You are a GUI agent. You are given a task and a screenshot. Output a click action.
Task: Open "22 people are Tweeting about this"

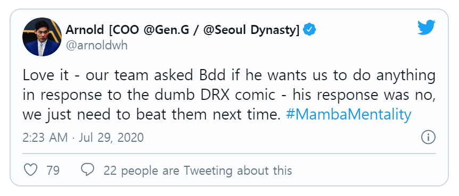click(x=198, y=171)
